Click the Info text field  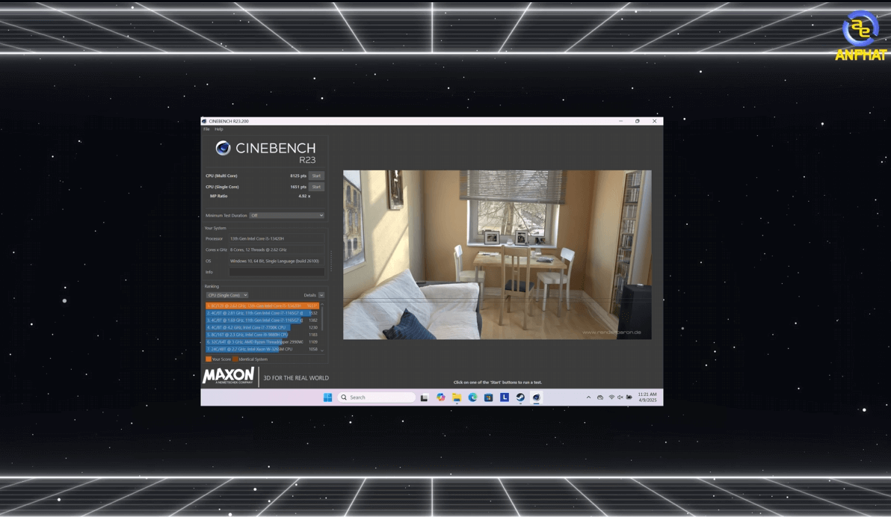click(x=277, y=272)
